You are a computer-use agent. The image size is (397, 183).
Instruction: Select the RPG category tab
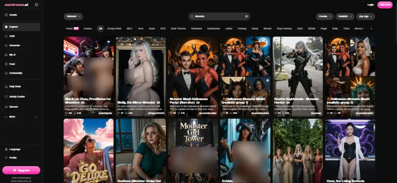(x=163, y=29)
